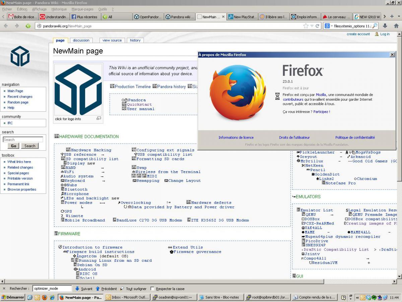This screenshot has height=302, width=402.
Task: Click inside the wiki Search input field
Action: point(23,140)
